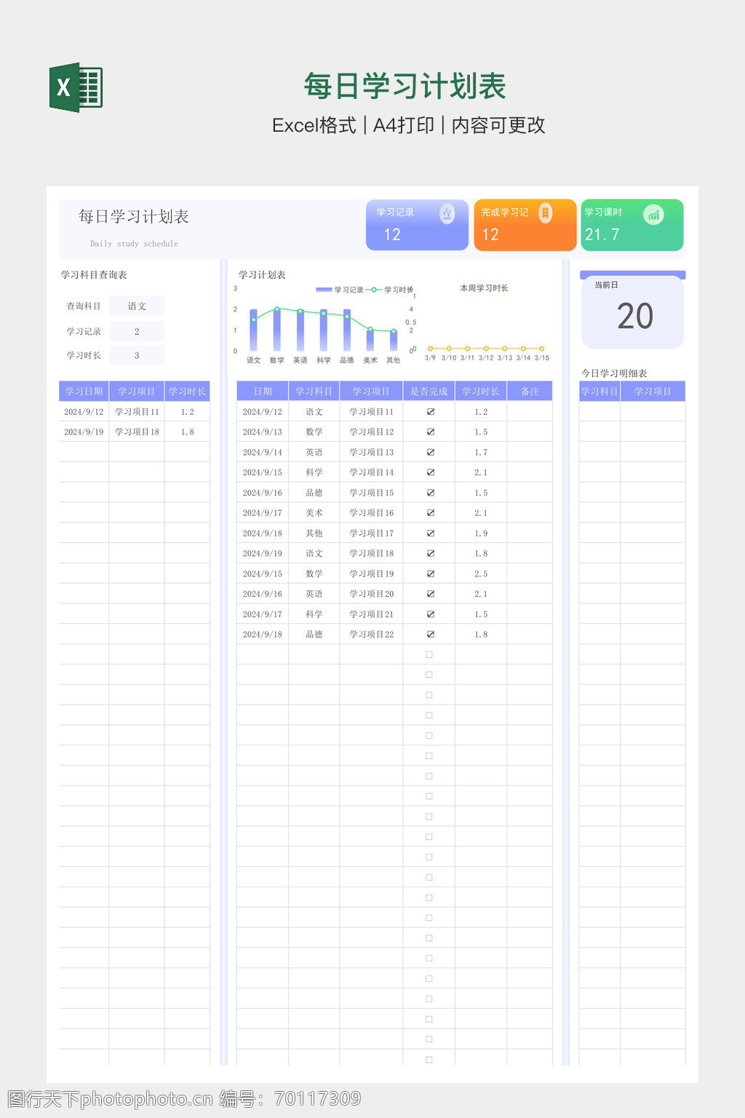Click the green Excel logo icon
Image resolution: width=745 pixels, height=1118 pixels.
click(76, 88)
